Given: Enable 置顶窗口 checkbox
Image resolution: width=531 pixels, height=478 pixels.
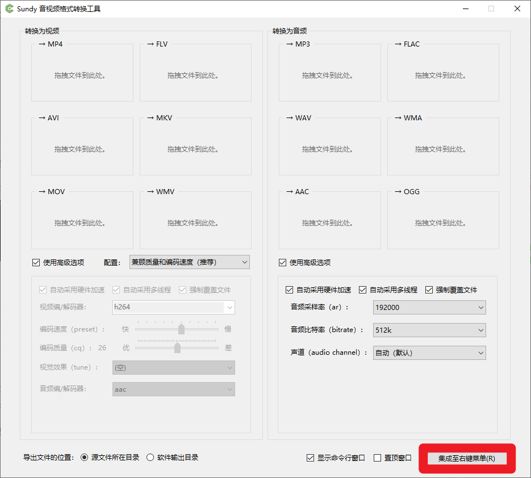Looking at the screenshot, I should click(x=376, y=458).
